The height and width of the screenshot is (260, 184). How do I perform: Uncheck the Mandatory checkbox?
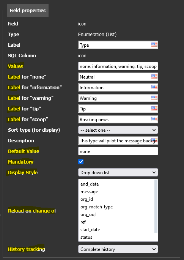(81, 162)
